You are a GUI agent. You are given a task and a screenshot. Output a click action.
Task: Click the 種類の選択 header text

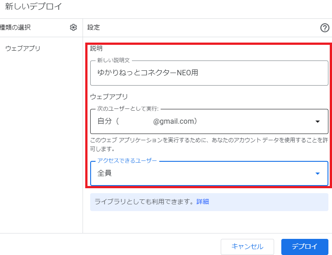15,27
